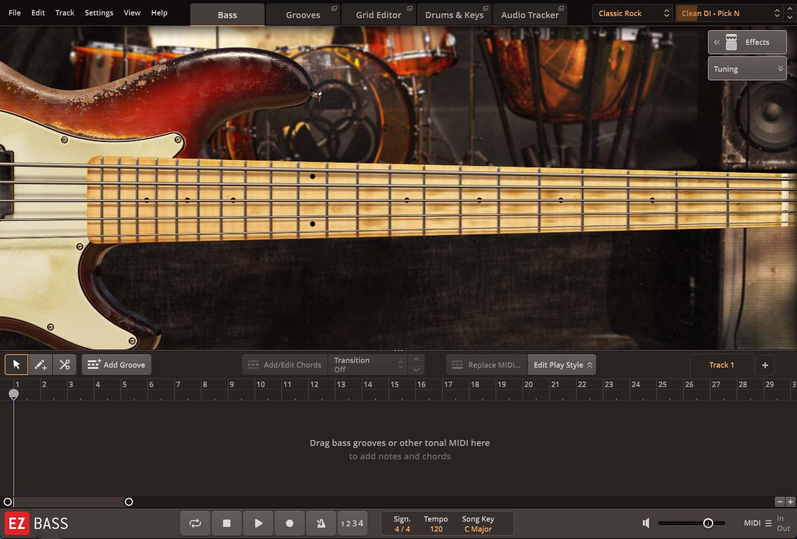
Task: Open the Classic Rock preset selector
Action: (630, 13)
